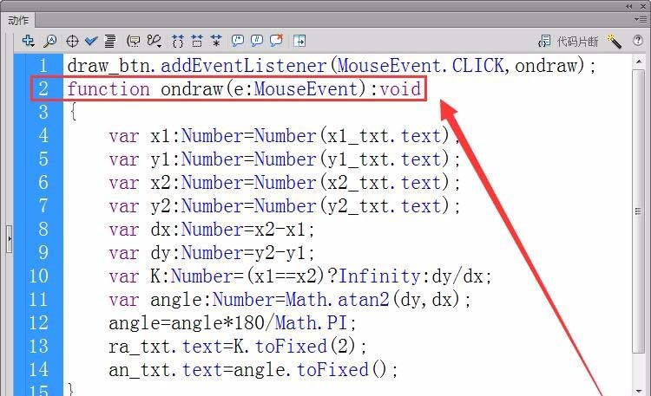Click 'void' return type on line 2
The image size is (651, 396).
coord(401,88)
